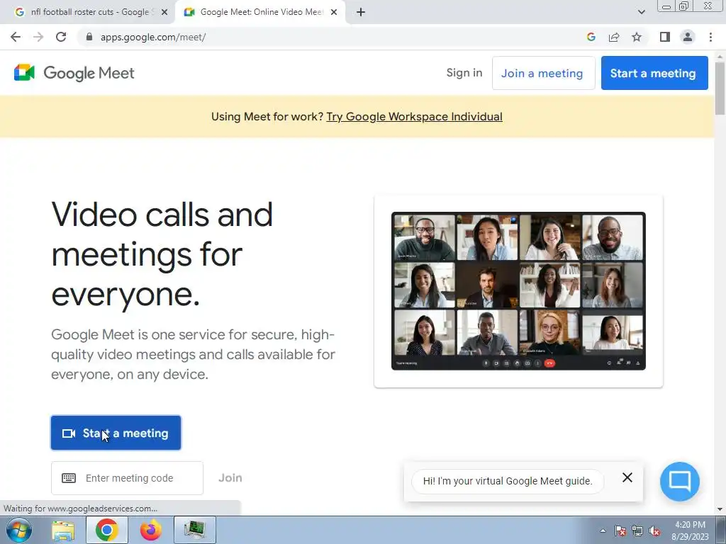Click the Chrome taskbar icon
The height and width of the screenshot is (544, 726).
pyautogui.click(x=107, y=530)
